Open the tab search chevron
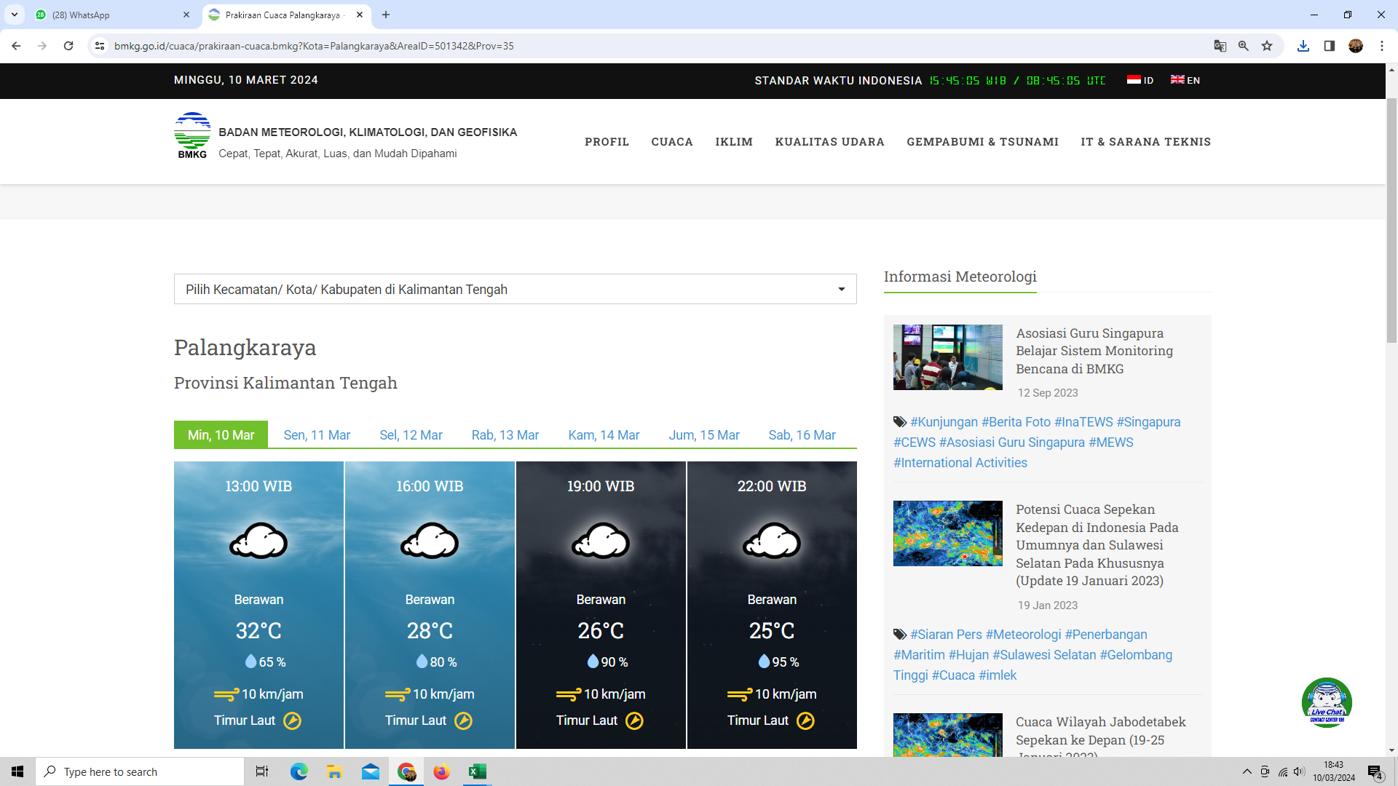This screenshot has width=1398, height=786. click(15, 15)
